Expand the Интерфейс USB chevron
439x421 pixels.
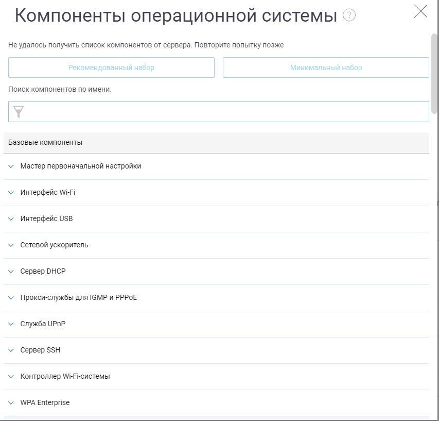click(x=11, y=219)
